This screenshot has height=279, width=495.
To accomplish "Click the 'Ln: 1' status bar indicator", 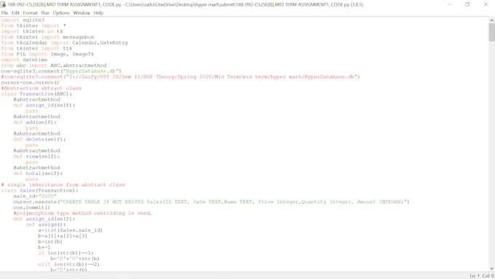I will pyautogui.click(x=475, y=276).
